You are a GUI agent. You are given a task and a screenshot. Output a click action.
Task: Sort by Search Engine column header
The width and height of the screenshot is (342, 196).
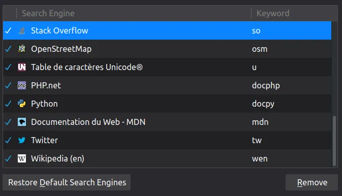click(x=134, y=13)
